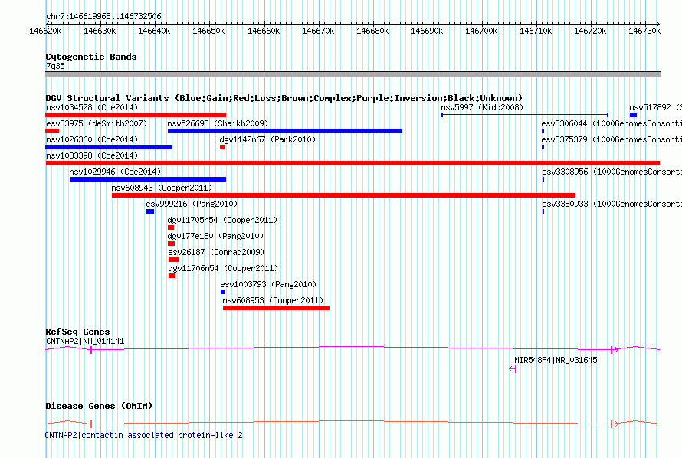Follow the CNTNAP2 contactin associated protein-like 2 link
The width and height of the screenshot is (682, 458).
pyautogui.click(x=143, y=435)
